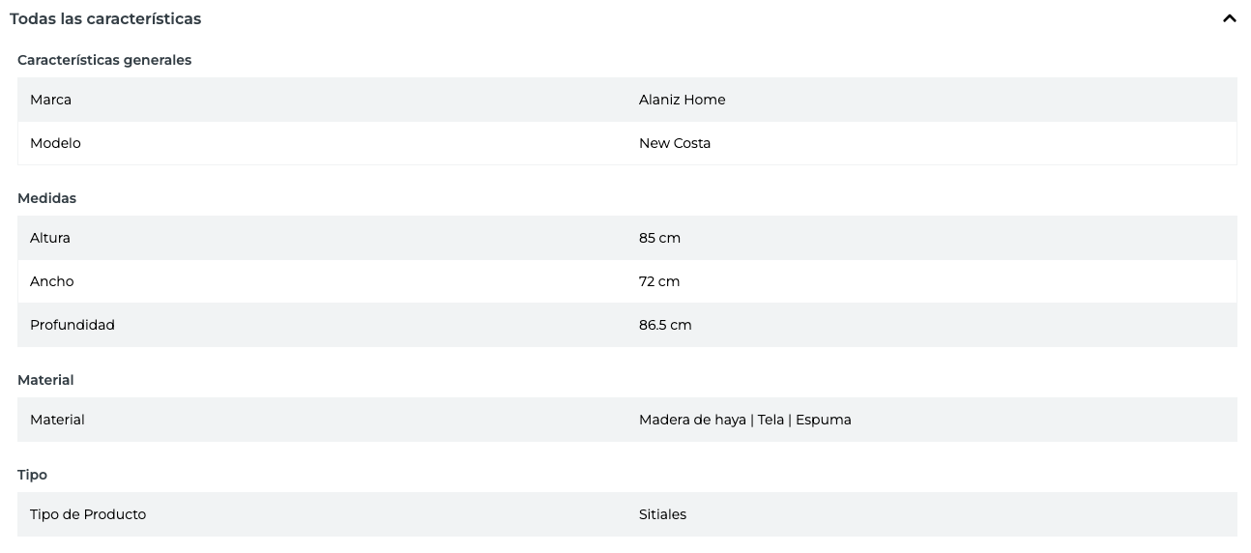Select the "72 cm" width value

[x=659, y=281]
